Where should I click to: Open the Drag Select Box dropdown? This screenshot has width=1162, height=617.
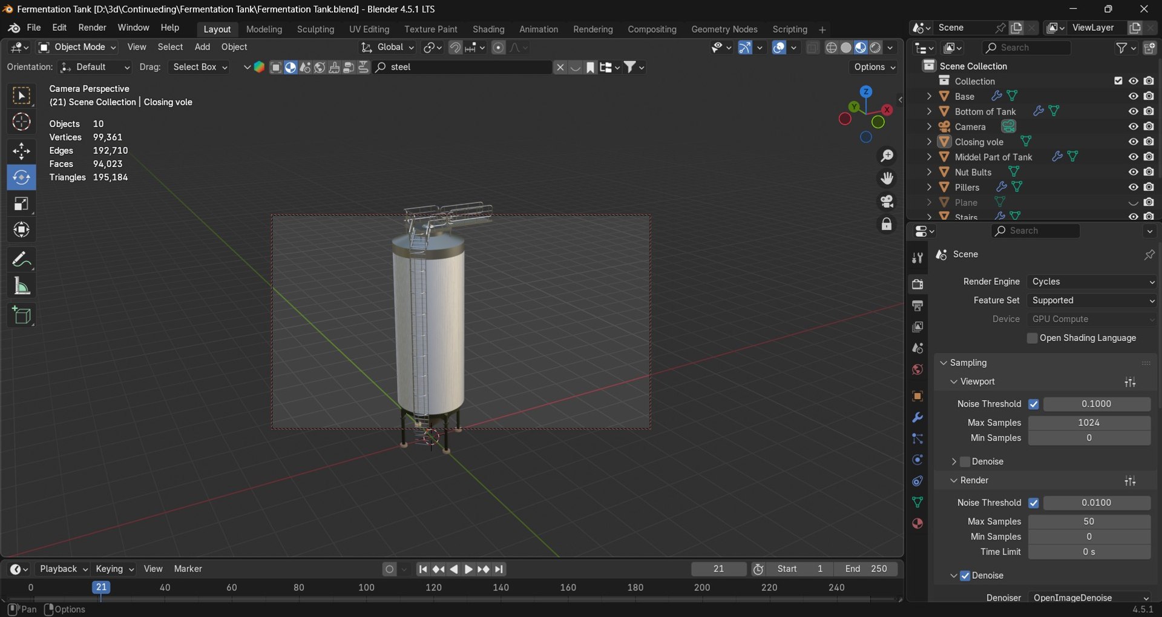tap(200, 67)
